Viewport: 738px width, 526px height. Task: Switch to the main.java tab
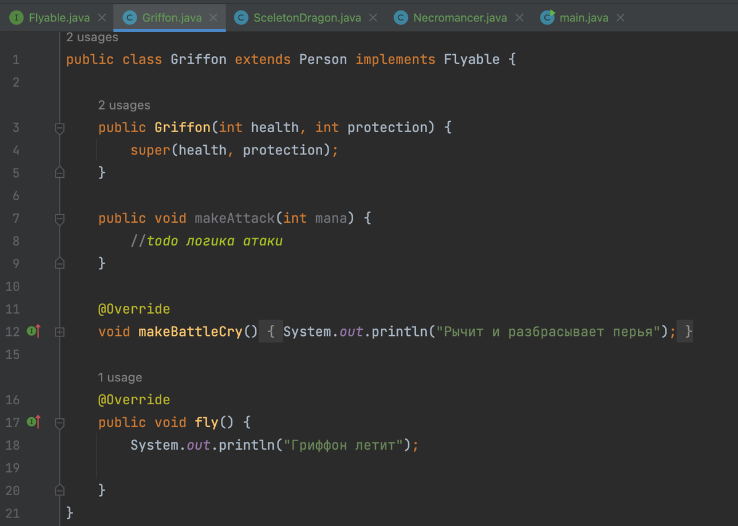(584, 18)
